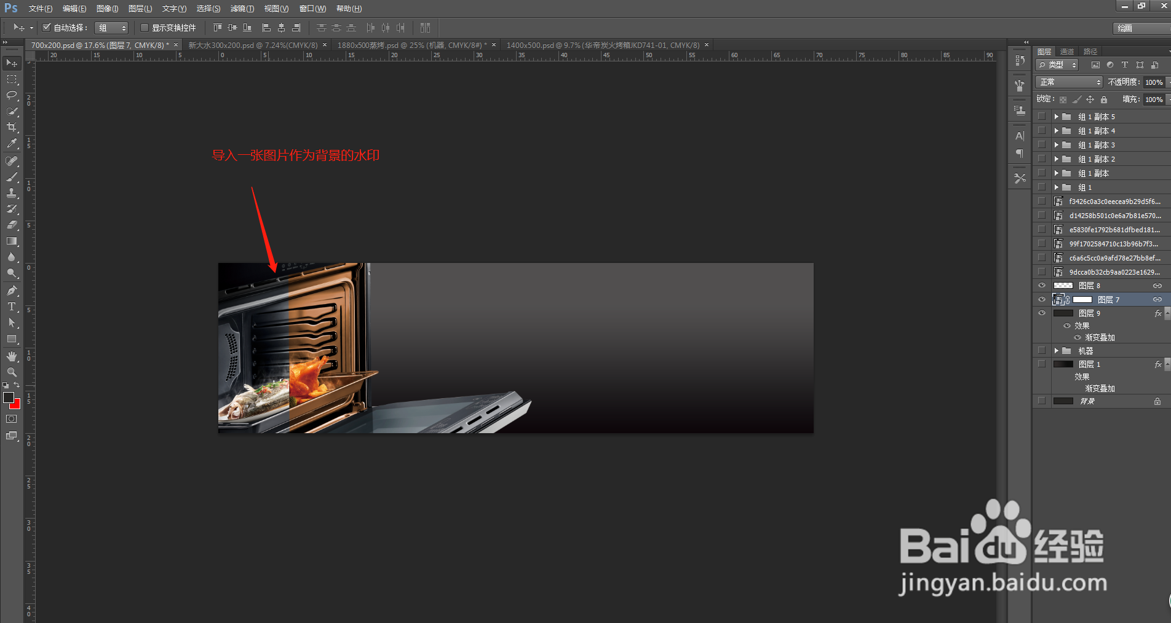Select the Lasso tool
The width and height of the screenshot is (1171, 623).
[x=12, y=95]
